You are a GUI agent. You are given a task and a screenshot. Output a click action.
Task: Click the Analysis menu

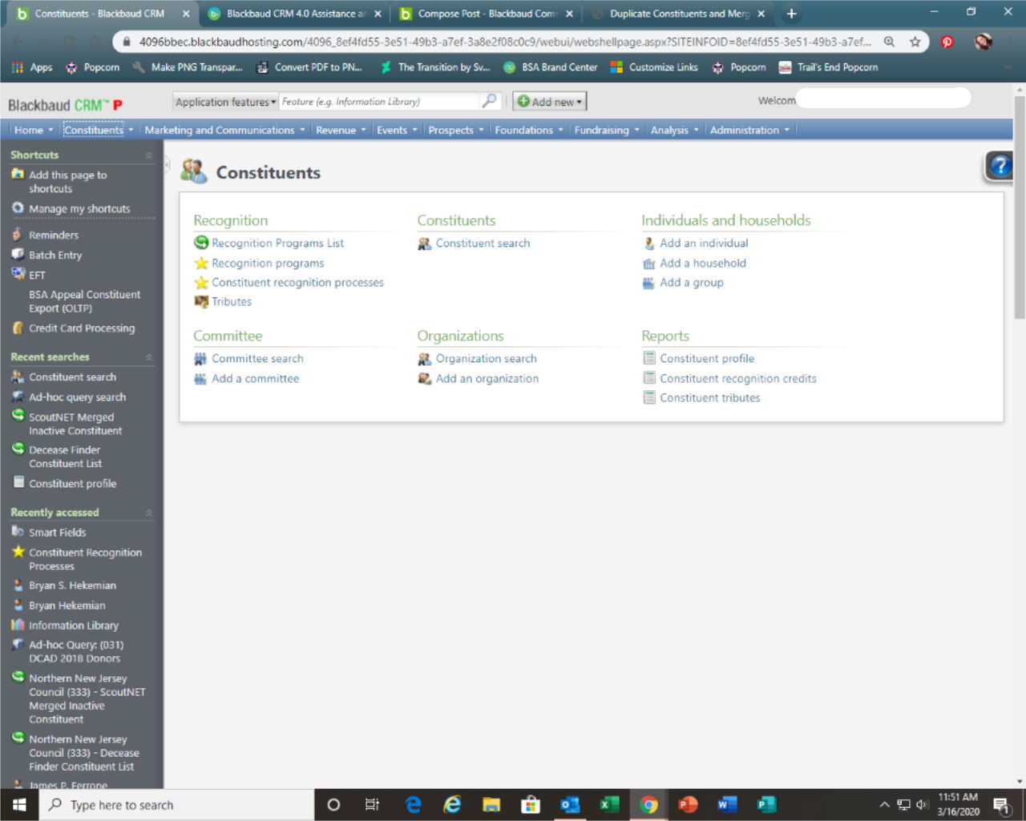coord(669,130)
